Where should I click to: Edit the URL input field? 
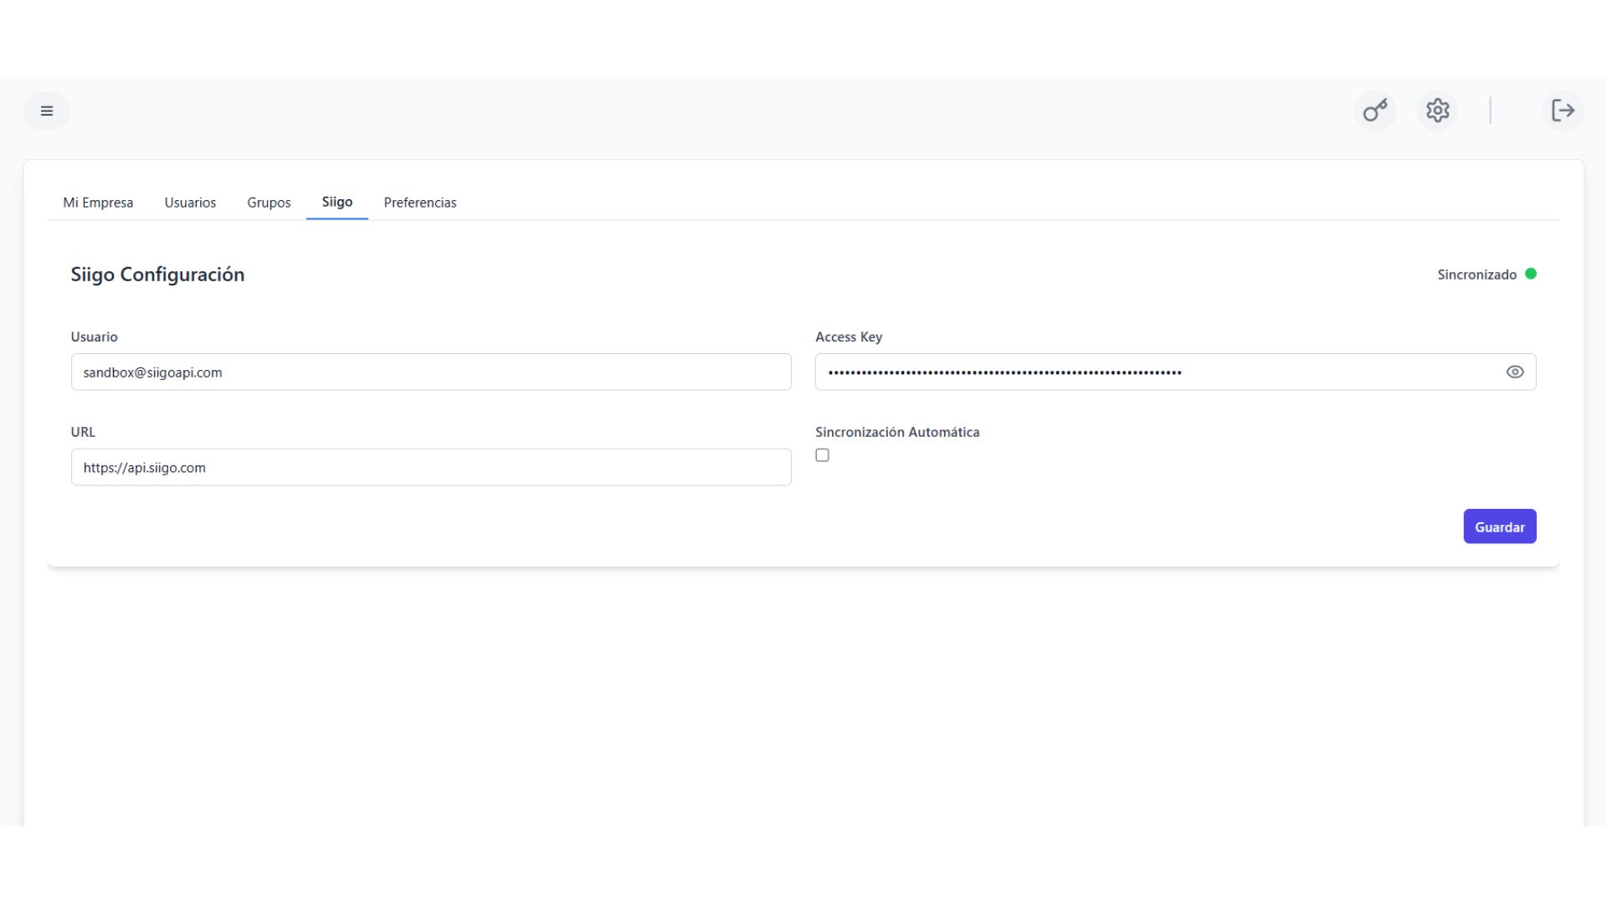(x=431, y=467)
